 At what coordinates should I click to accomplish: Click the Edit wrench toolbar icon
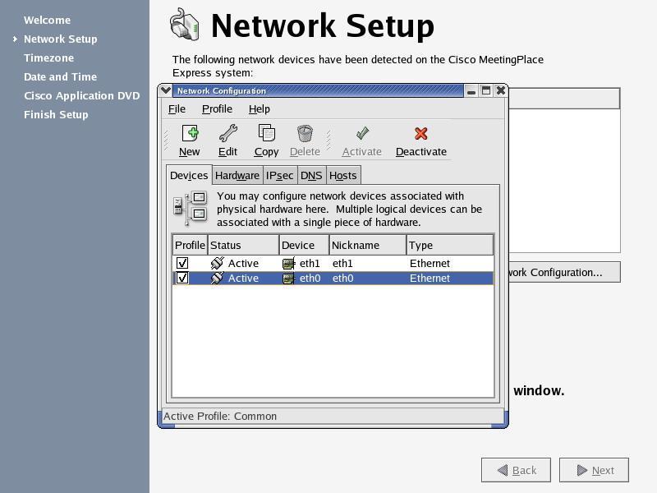[228, 134]
